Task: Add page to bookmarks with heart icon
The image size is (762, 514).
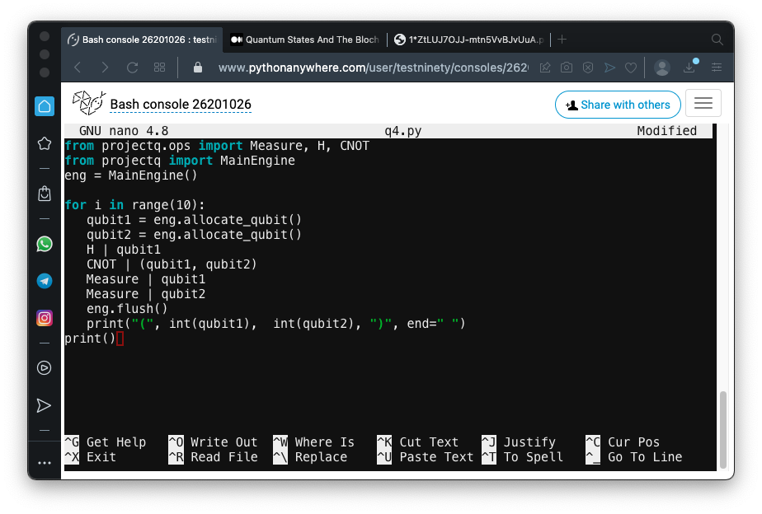Action: tap(631, 68)
